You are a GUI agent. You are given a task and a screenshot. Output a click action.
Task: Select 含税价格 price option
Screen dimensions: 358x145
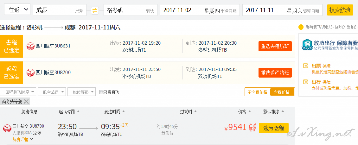pos(282,92)
